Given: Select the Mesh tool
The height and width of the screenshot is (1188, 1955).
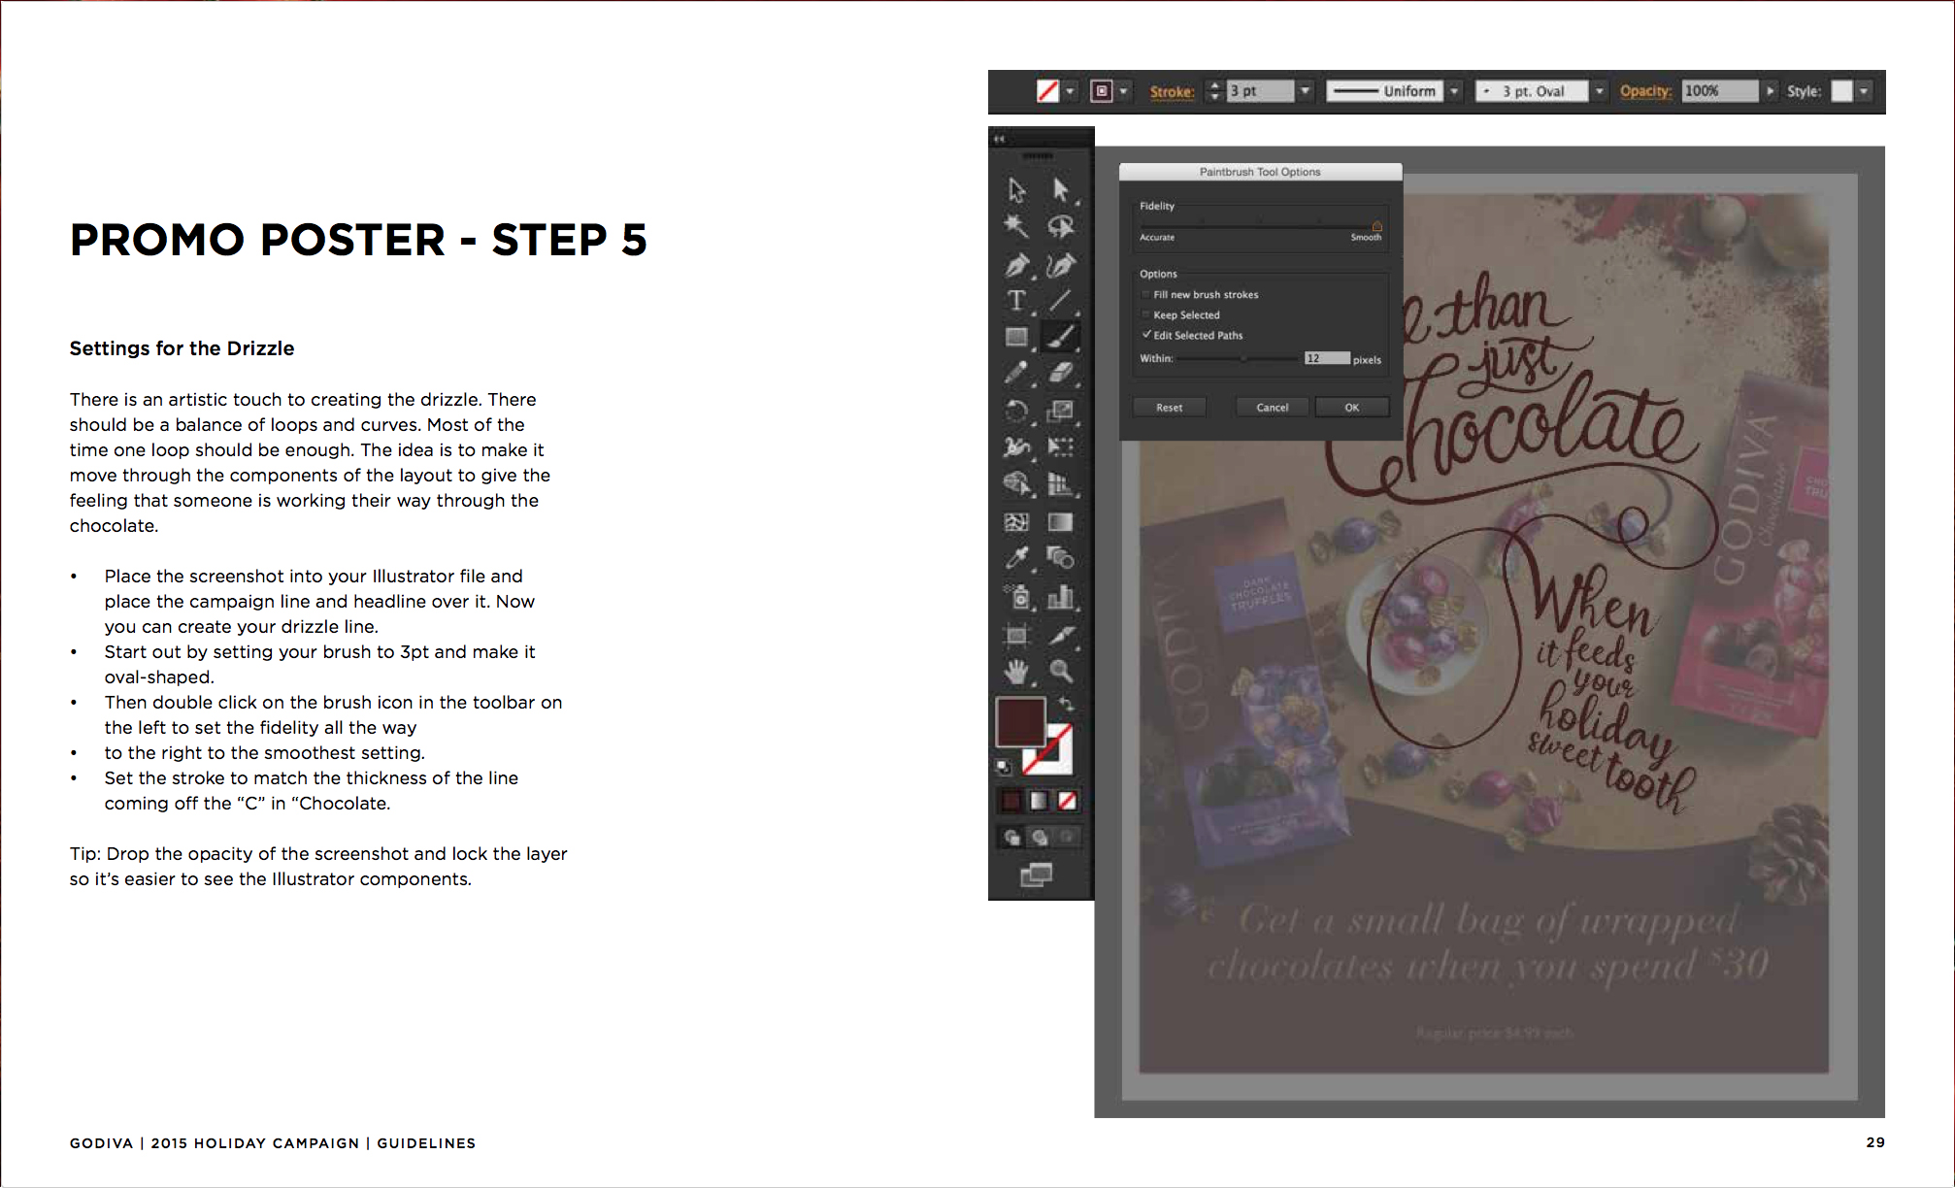Looking at the screenshot, I should click(x=1016, y=522).
